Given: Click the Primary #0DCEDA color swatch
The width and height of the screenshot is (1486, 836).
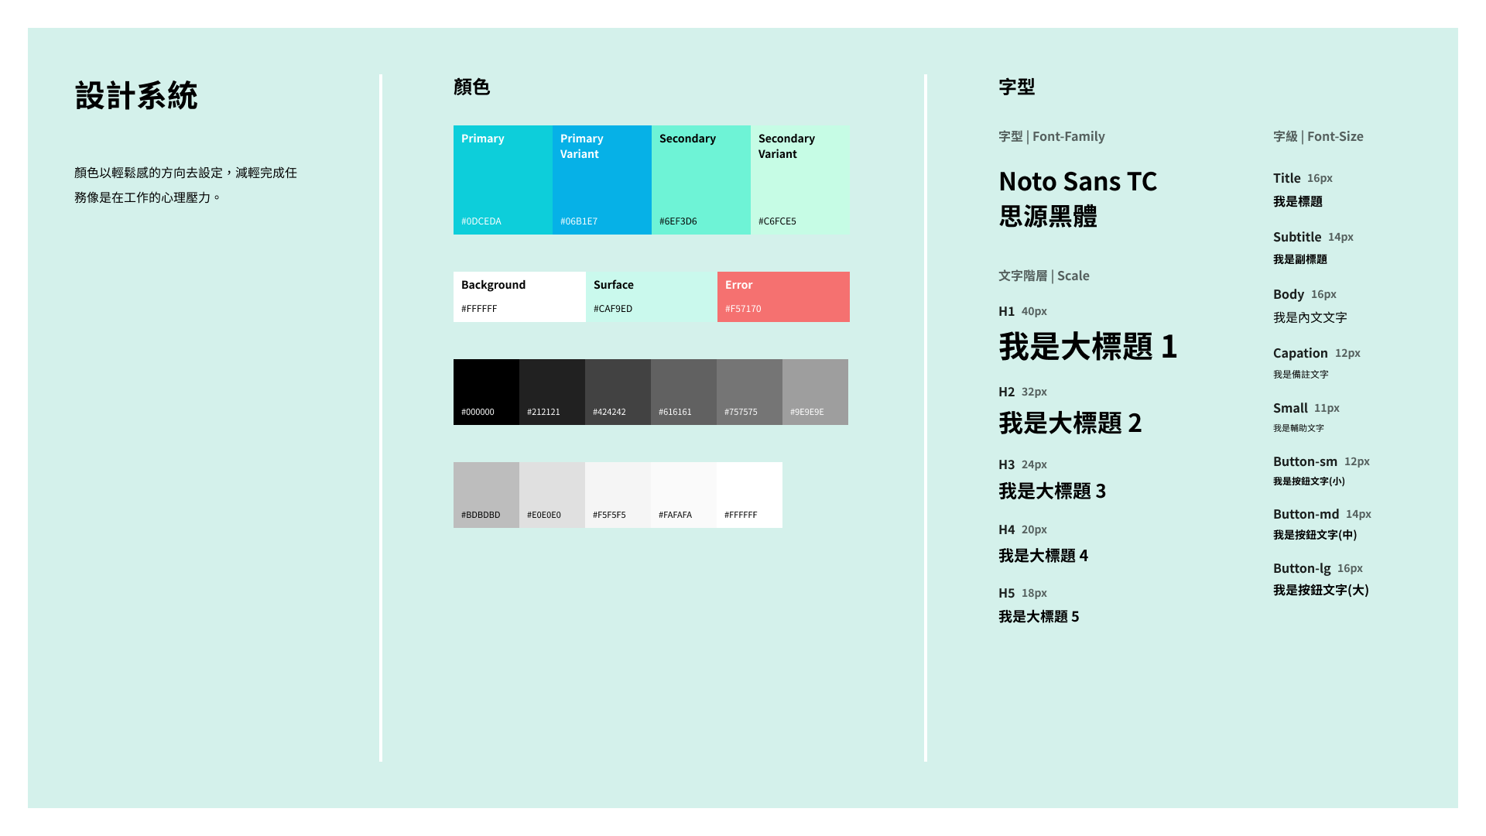Looking at the screenshot, I should 502,180.
